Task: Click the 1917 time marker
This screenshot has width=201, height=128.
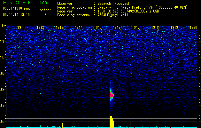Action: click(136, 28)
